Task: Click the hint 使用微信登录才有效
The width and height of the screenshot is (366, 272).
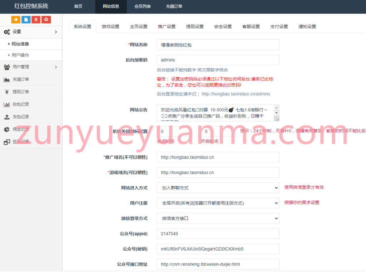Action: 304,187
